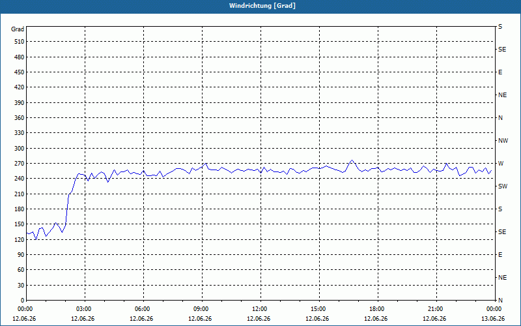Click the 09:00 time axis label

coord(202,309)
